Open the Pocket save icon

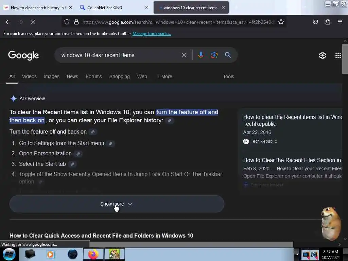click(315, 22)
